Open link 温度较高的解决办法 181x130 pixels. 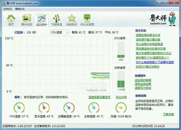click(x=148, y=35)
